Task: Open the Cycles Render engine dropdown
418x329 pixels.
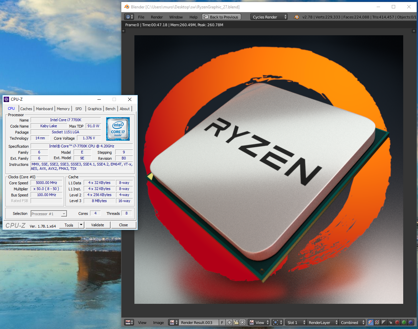Action: tap(269, 17)
